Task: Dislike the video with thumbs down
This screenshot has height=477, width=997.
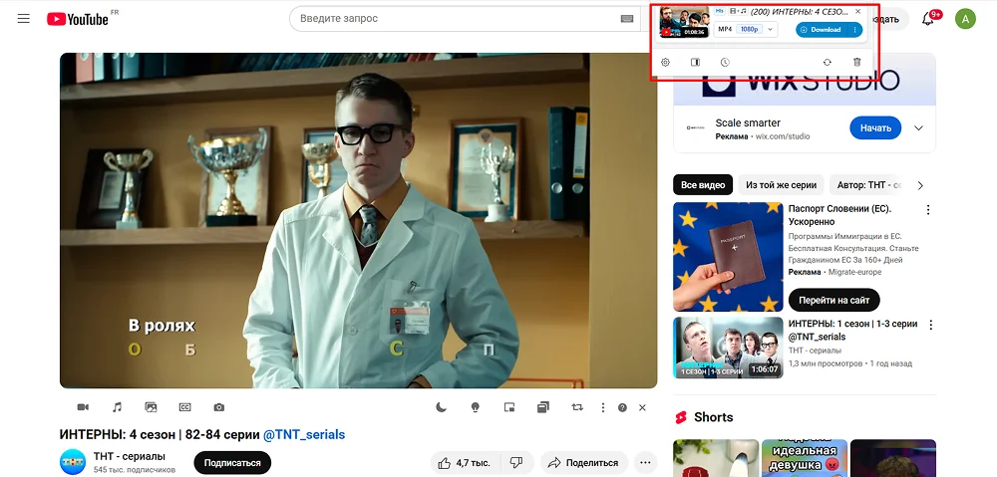Action: (516, 463)
